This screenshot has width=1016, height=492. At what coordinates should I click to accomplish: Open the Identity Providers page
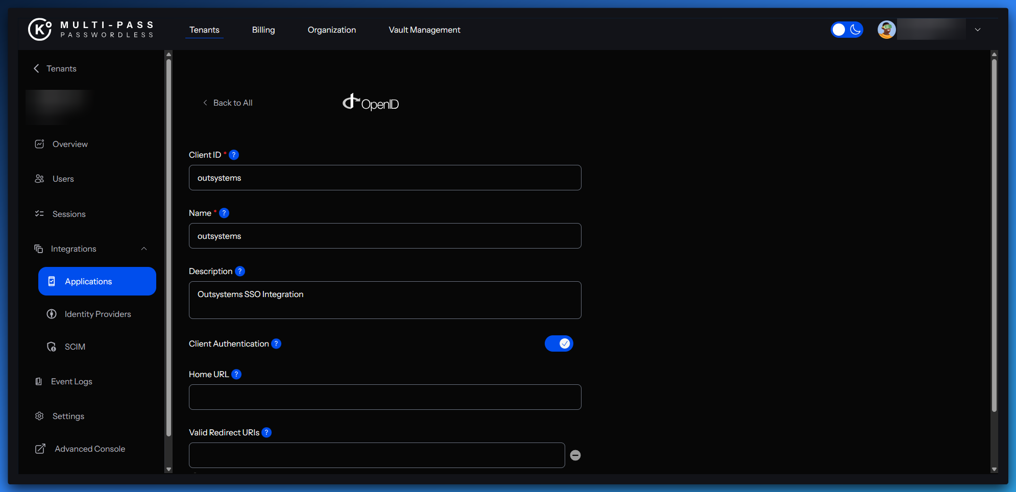[98, 314]
